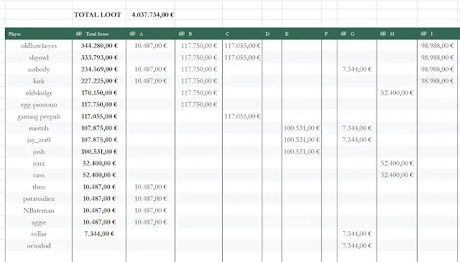Screen dimensions: 460x262
Task: Select the gaming peepah player name cell
Action: 39,116
